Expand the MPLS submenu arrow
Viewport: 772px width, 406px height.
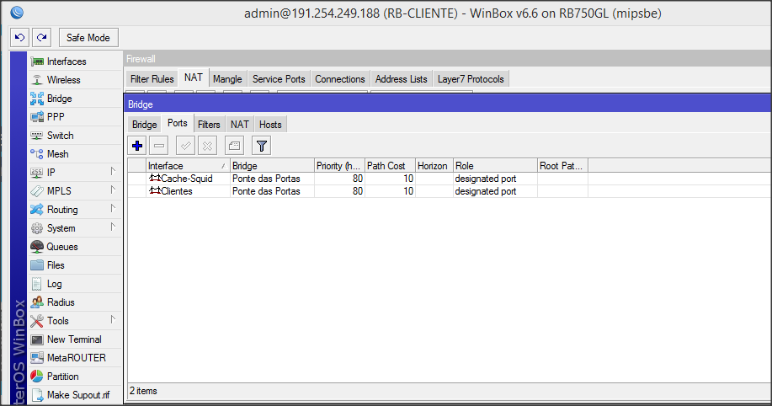pyautogui.click(x=113, y=190)
